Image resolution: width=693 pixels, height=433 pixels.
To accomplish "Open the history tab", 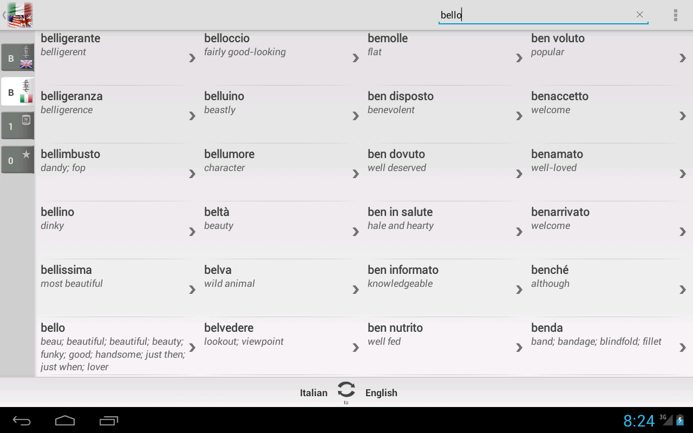I will 17,126.
